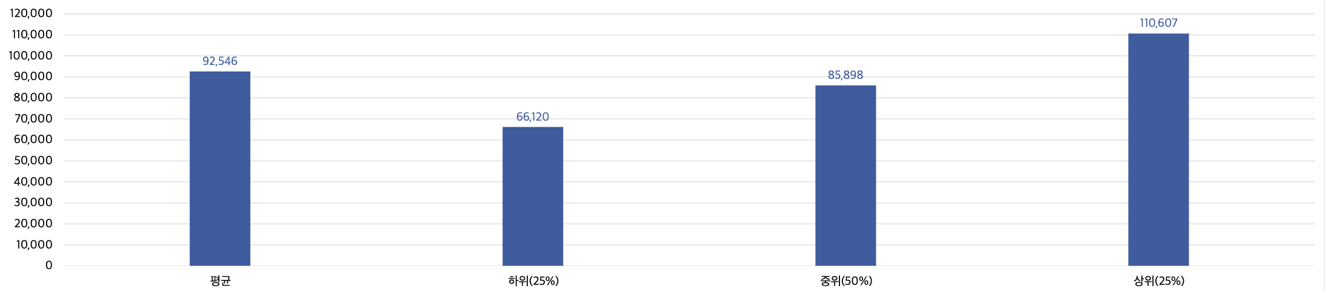Click the 상위(25%) bar

(1158, 150)
